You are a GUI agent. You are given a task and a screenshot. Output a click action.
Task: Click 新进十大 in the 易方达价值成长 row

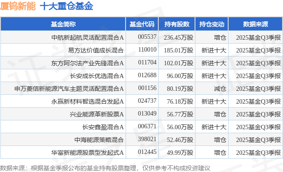(214, 50)
